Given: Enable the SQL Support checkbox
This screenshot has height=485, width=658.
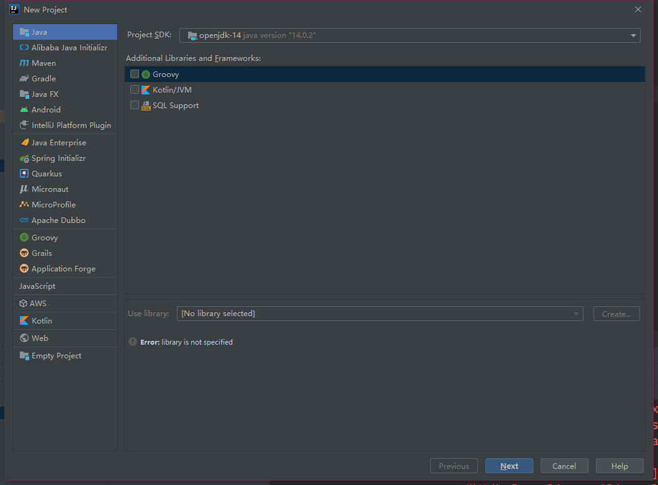Looking at the screenshot, I should 135,105.
